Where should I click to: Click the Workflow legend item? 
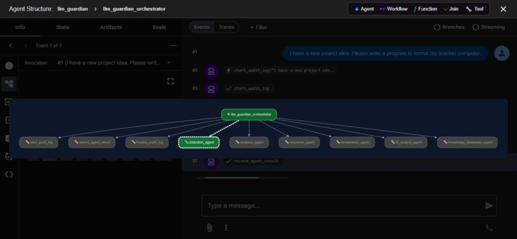[393, 9]
